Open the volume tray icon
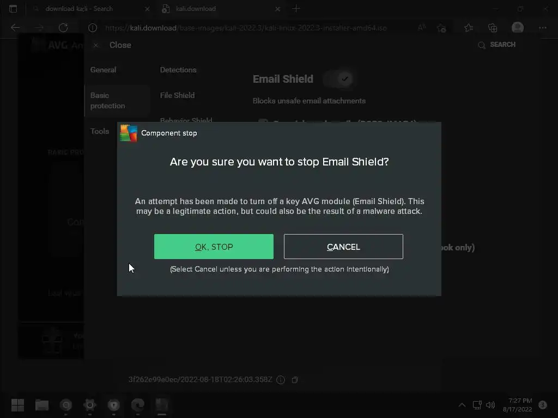 pyautogui.click(x=490, y=405)
